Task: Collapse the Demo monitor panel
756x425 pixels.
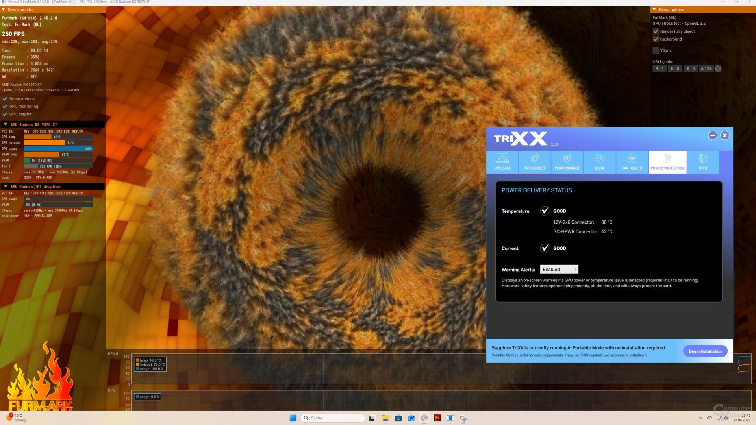Action: (x=4, y=9)
